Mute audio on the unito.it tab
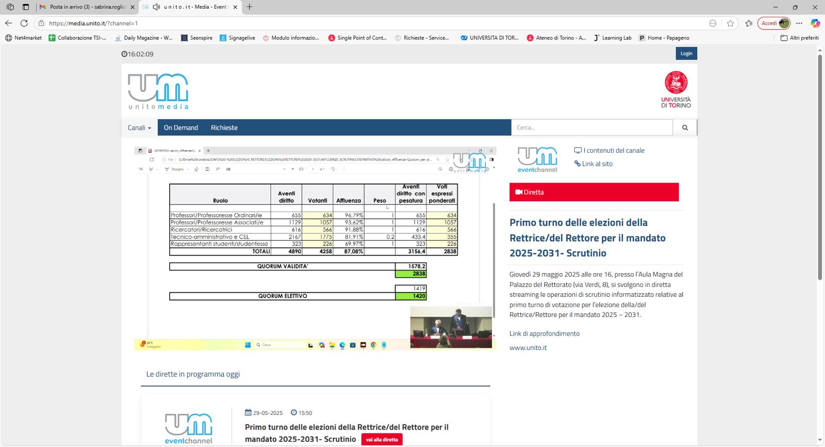The image size is (825, 447). pyautogui.click(x=156, y=7)
